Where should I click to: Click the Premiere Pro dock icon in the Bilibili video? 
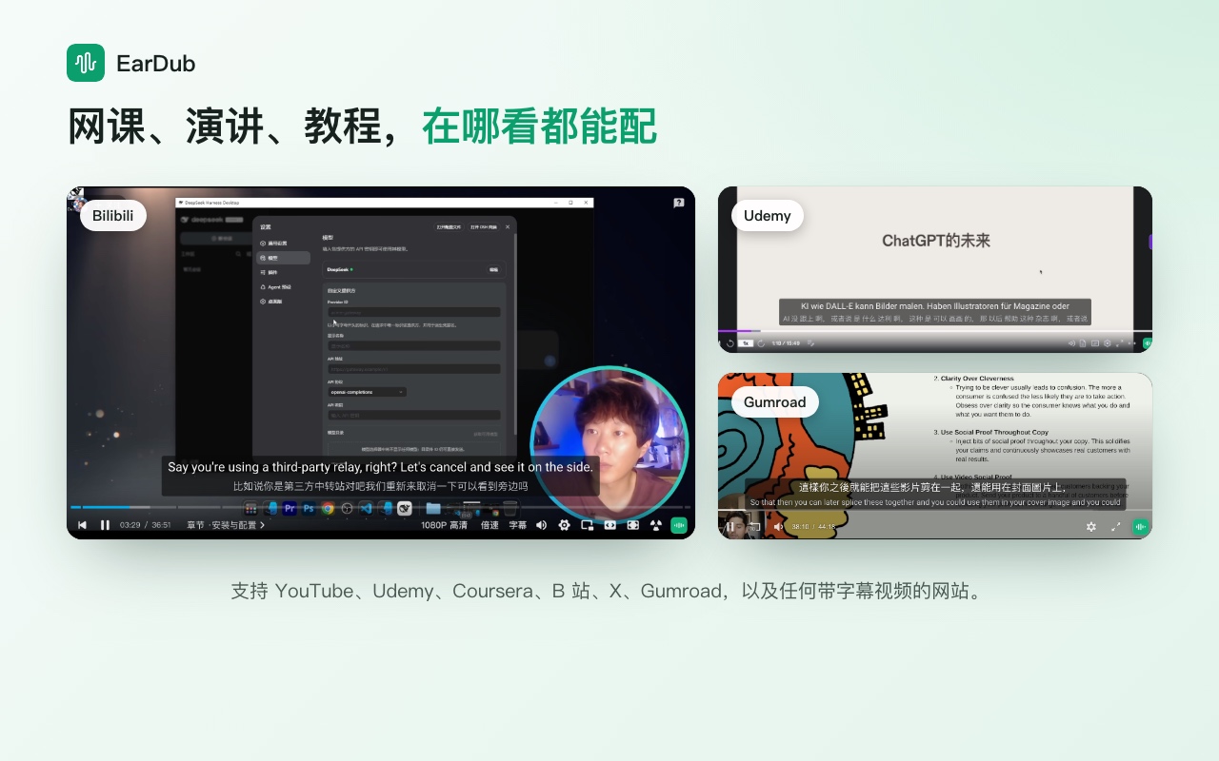pyautogui.click(x=290, y=508)
